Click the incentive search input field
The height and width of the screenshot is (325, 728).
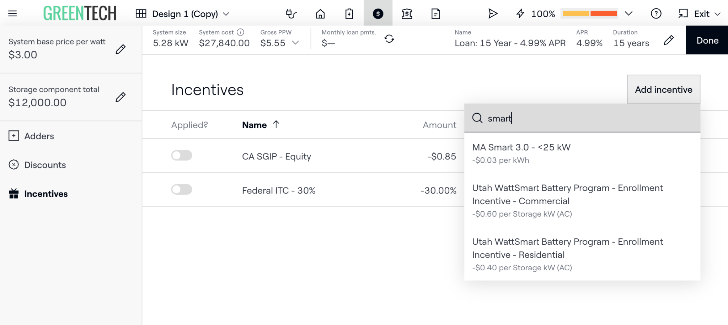point(582,118)
